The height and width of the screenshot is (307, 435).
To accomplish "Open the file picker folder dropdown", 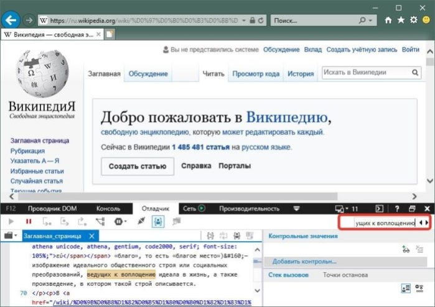I will tap(11, 236).
